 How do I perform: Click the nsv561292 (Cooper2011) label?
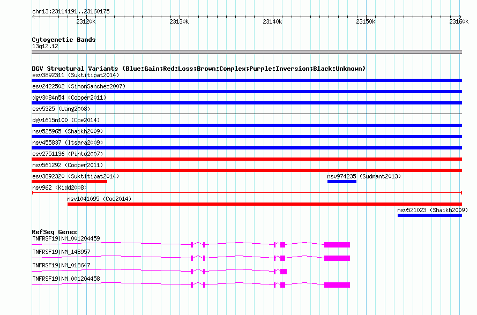pyautogui.click(x=68, y=165)
